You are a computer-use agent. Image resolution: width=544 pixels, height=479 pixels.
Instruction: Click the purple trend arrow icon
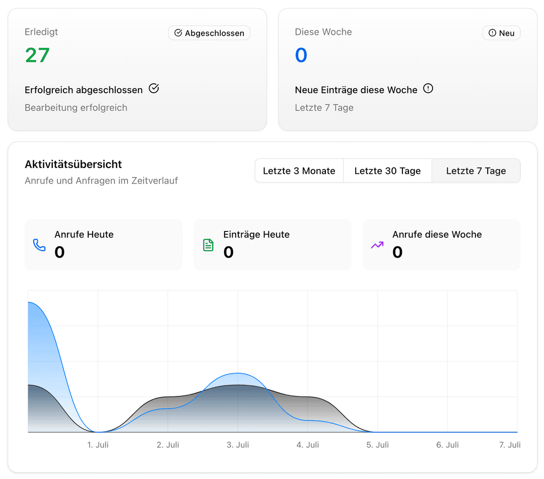click(377, 245)
